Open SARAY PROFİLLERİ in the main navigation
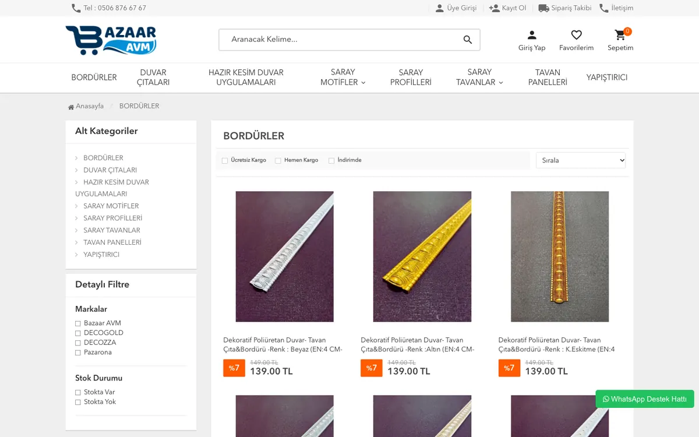This screenshot has height=437, width=699. point(411,77)
